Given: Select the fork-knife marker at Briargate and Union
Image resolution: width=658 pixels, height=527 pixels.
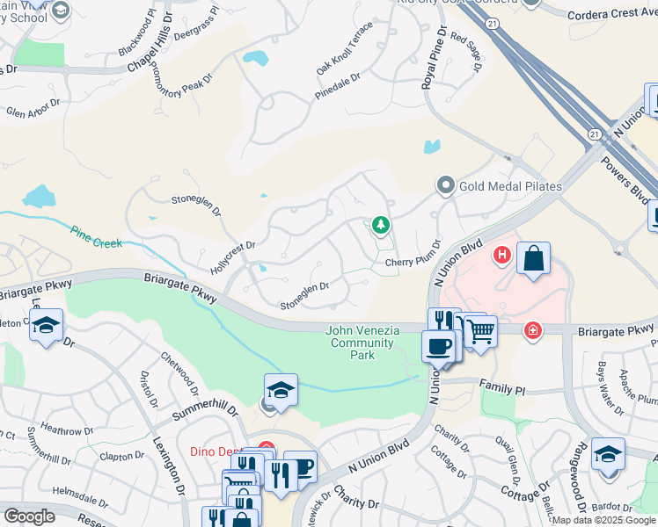Looking at the screenshot, I should pos(444,323).
